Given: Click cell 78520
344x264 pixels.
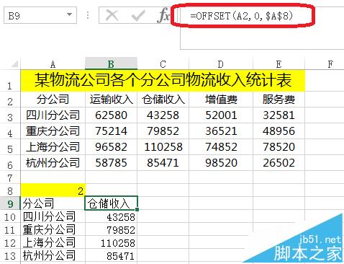Looking at the screenshot, I should pyautogui.click(x=279, y=147).
